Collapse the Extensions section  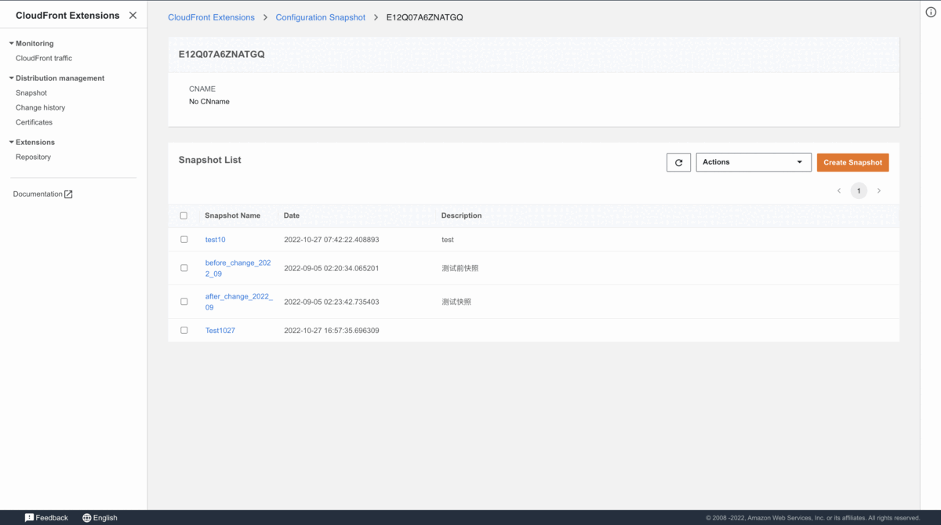pos(12,143)
